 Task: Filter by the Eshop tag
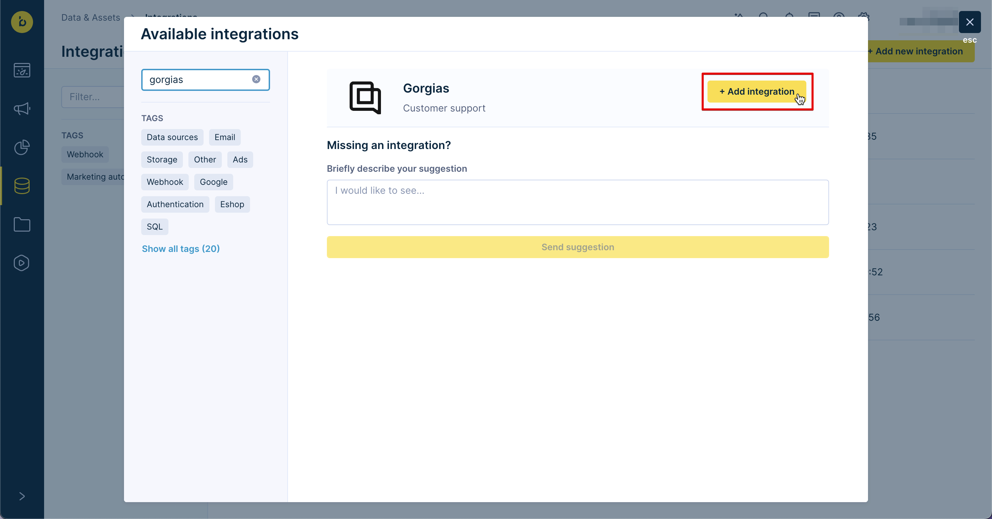232,204
